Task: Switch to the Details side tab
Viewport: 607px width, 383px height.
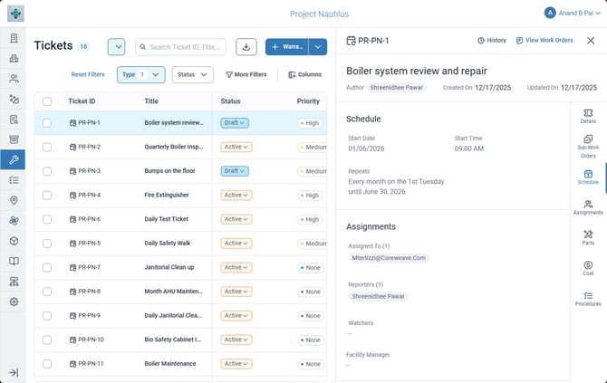Action: [x=588, y=116]
